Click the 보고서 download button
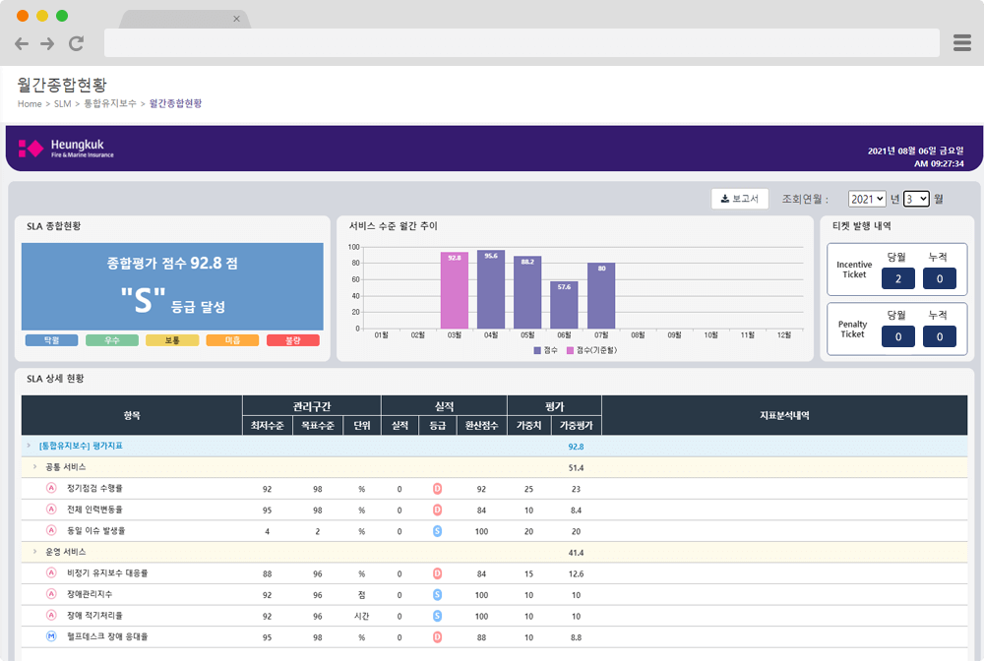 point(739,199)
